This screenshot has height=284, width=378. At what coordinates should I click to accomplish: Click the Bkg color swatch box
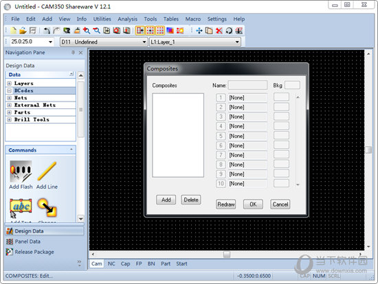[292, 85]
